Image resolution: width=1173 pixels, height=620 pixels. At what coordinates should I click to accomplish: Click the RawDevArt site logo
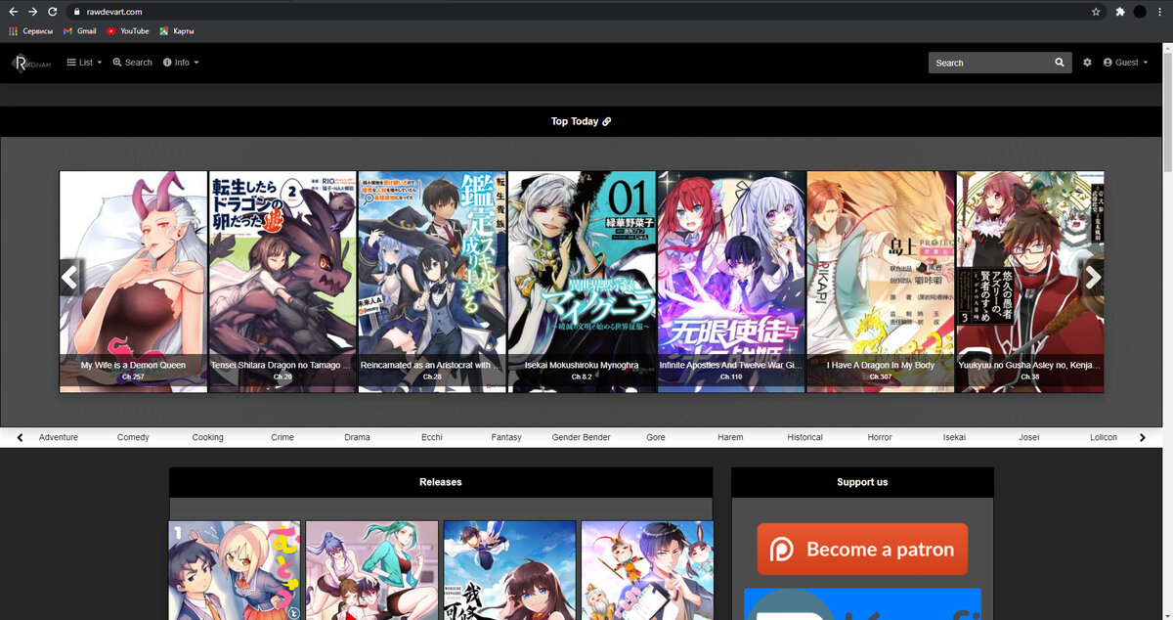click(x=31, y=63)
